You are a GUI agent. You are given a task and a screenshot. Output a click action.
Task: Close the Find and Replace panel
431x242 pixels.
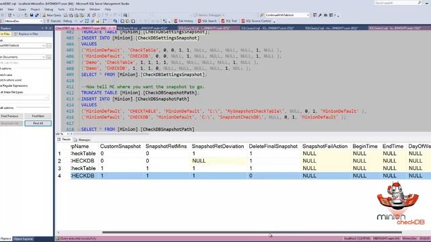[x=51, y=28]
